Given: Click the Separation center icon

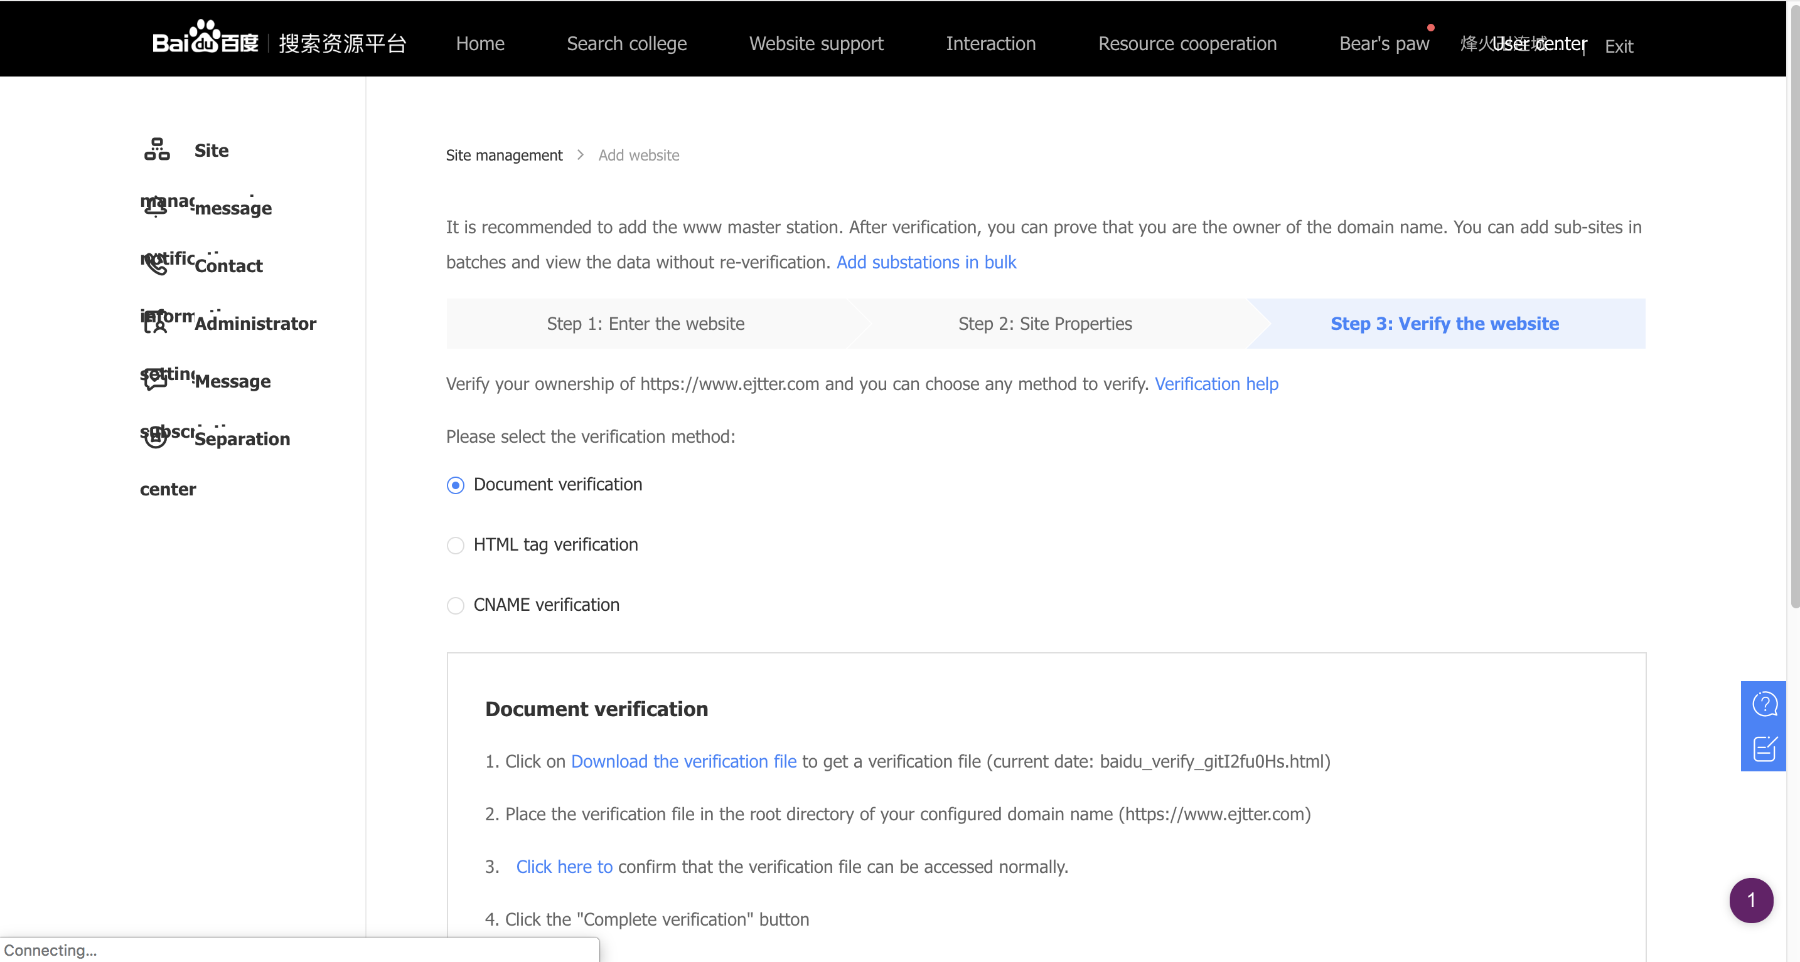Looking at the screenshot, I should (x=155, y=438).
